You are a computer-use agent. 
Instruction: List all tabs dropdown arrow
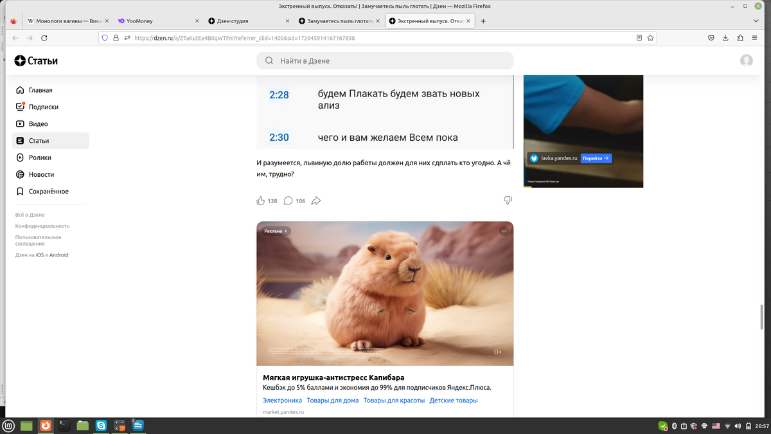(756, 21)
